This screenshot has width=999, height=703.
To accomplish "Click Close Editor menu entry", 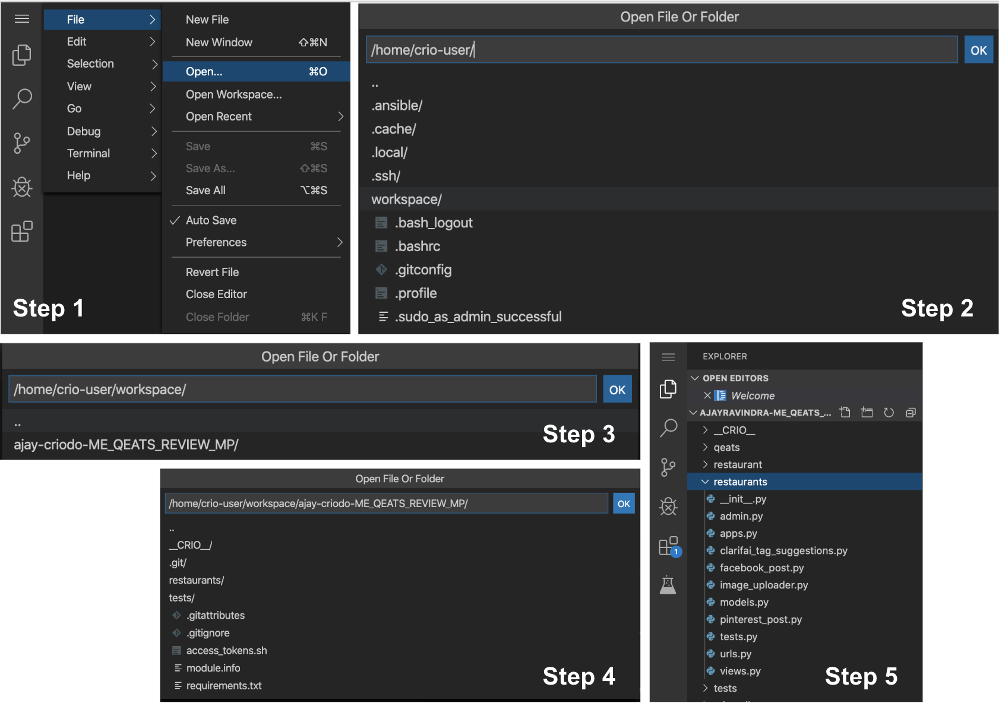I will (x=256, y=294).
